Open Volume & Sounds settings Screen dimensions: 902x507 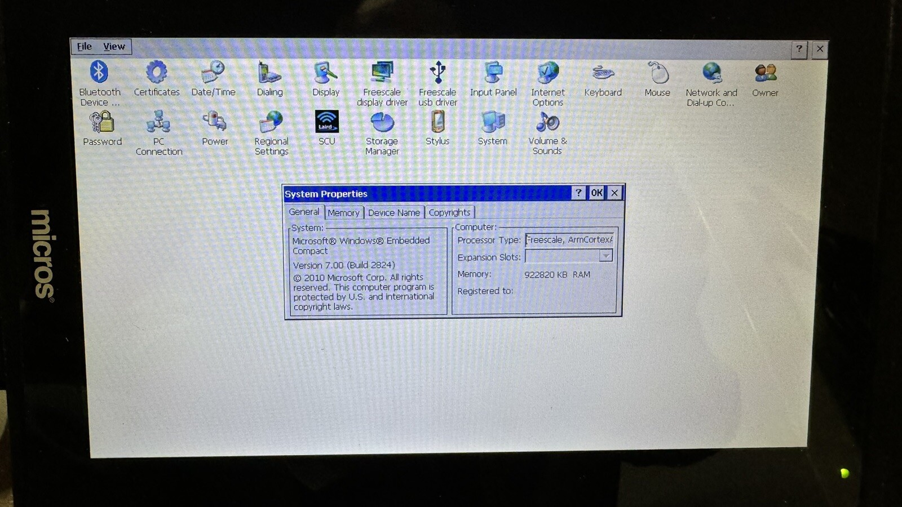(x=547, y=133)
